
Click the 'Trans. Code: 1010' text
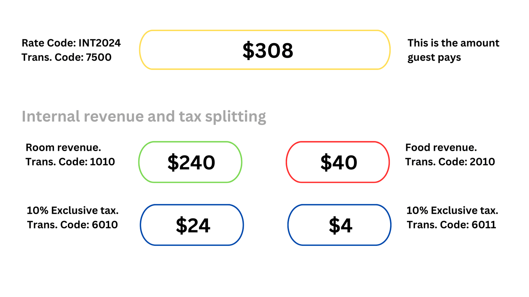click(70, 162)
